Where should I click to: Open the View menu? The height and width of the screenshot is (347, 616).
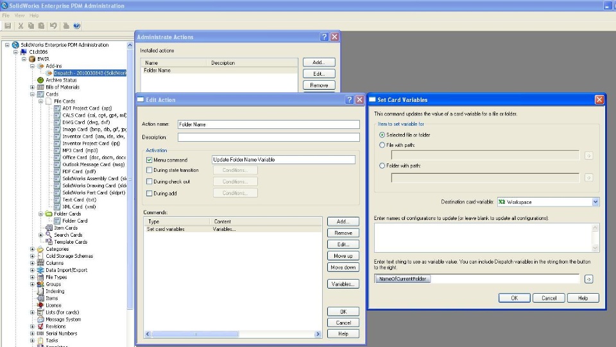click(x=19, y=15)
